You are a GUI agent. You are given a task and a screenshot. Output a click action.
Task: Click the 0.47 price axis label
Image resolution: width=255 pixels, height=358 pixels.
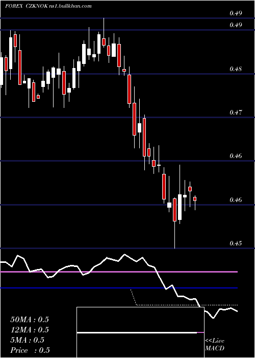tap(236, 112)
